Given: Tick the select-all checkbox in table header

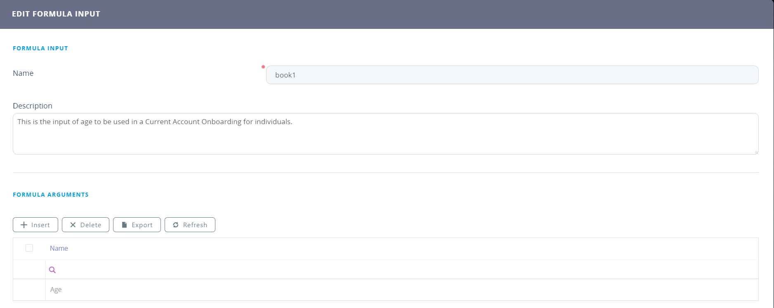Looking at the screenshot, I should pyautogui.click(x=29, y=248).
